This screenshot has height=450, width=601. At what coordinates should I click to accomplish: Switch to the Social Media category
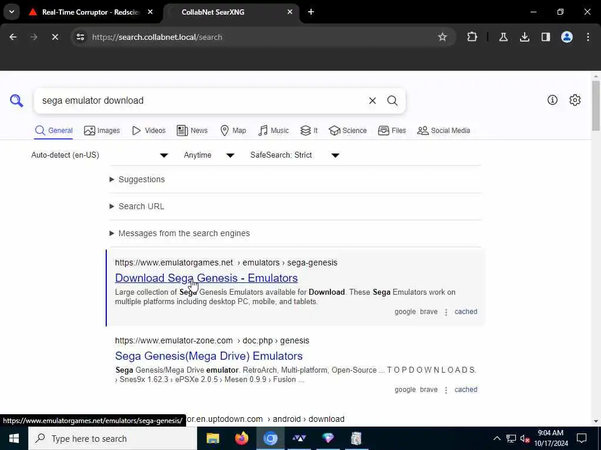tap(444, 131)
